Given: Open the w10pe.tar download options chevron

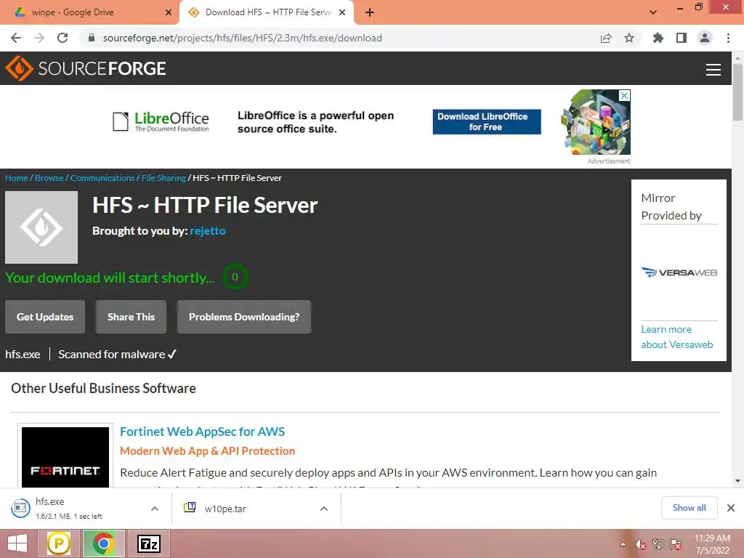Looking at the screenshot, I should tap(324, 509).
